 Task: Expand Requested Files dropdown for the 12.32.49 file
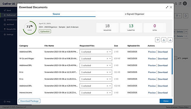tap(110, 72)
